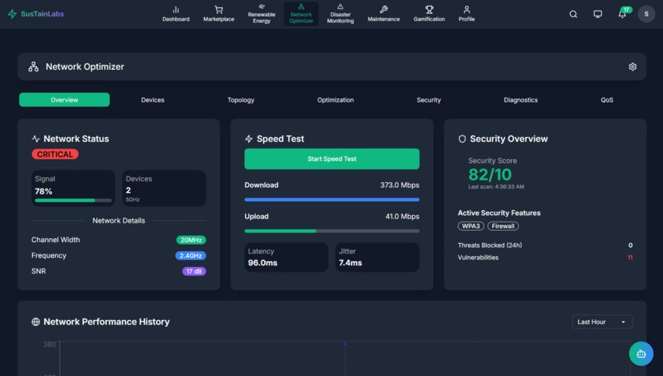Click the Network Performance History globe icon
Screen dimensions: 663x376
35,322
